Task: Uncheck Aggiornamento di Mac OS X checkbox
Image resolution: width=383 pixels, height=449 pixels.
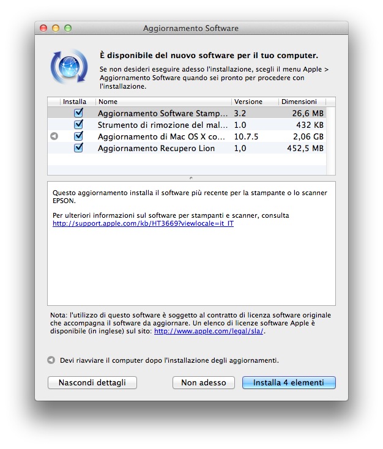Action: coord(78,136)
